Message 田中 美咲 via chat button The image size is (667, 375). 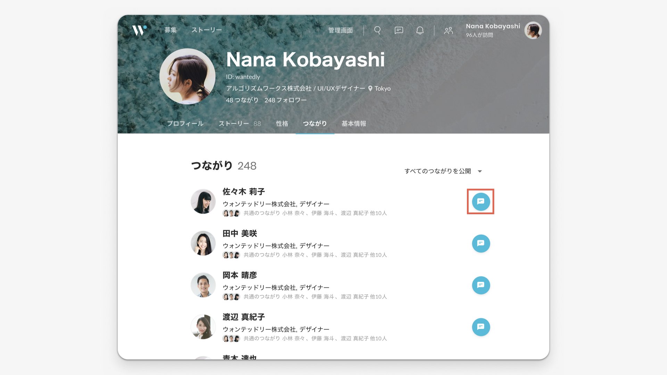pyautogui.click(x=481, y=243)
